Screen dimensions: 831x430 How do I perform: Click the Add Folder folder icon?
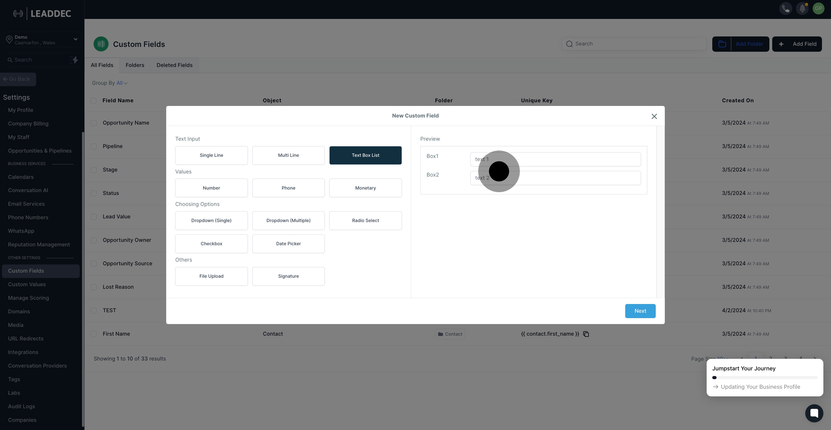(x=722, y=44)
